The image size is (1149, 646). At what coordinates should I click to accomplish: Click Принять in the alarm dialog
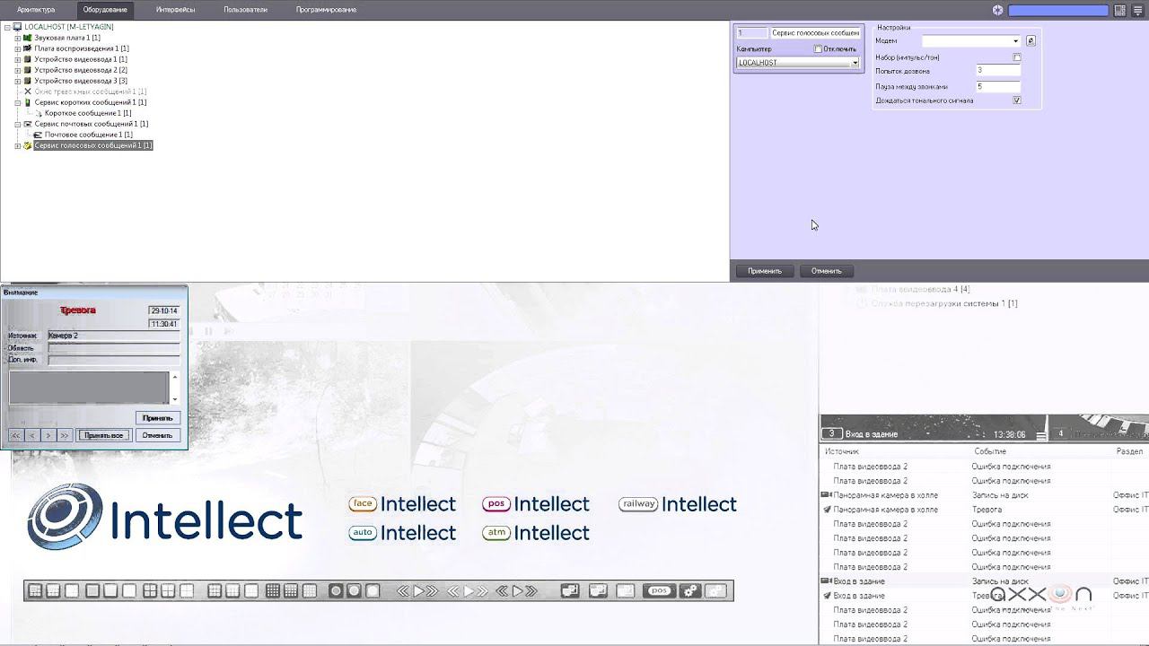(158, 418)
